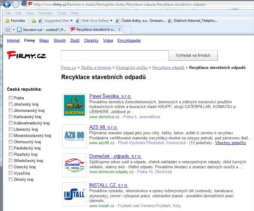Click the Videa navigation link
254x211 pixels.
108,41
